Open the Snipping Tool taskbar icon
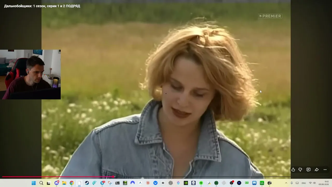332x187 pixels. point(110,183)
